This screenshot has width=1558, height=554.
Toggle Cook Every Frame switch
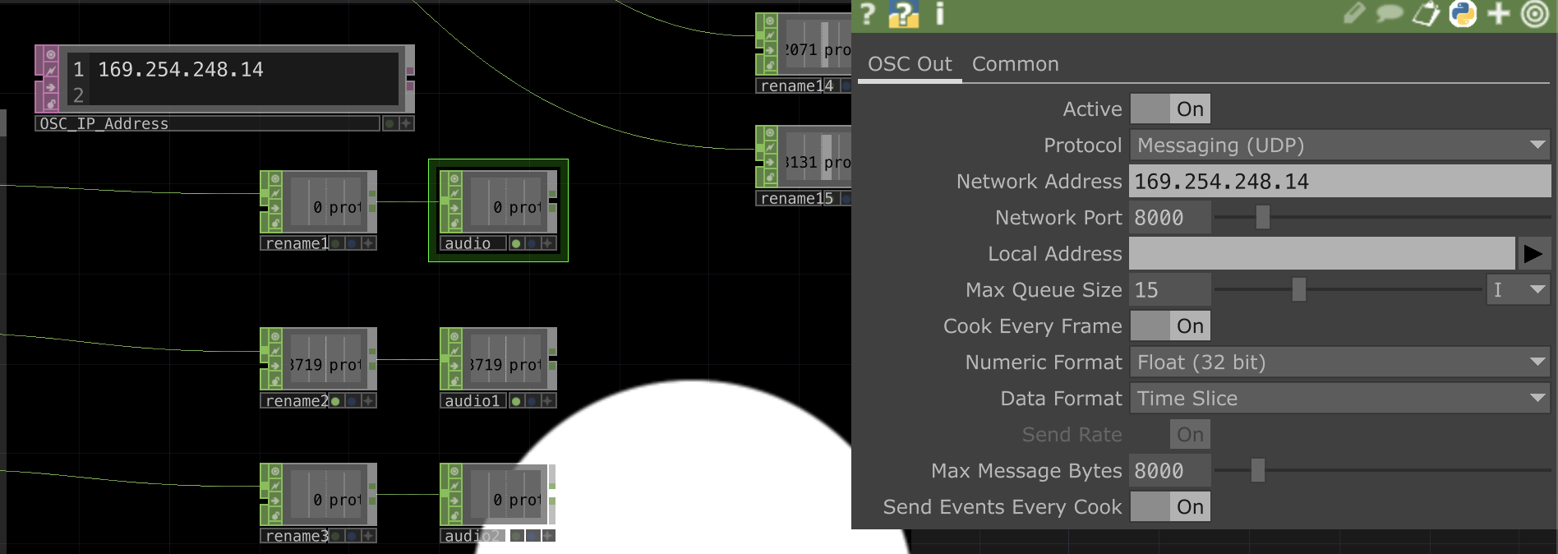(x=1170, y=326)
